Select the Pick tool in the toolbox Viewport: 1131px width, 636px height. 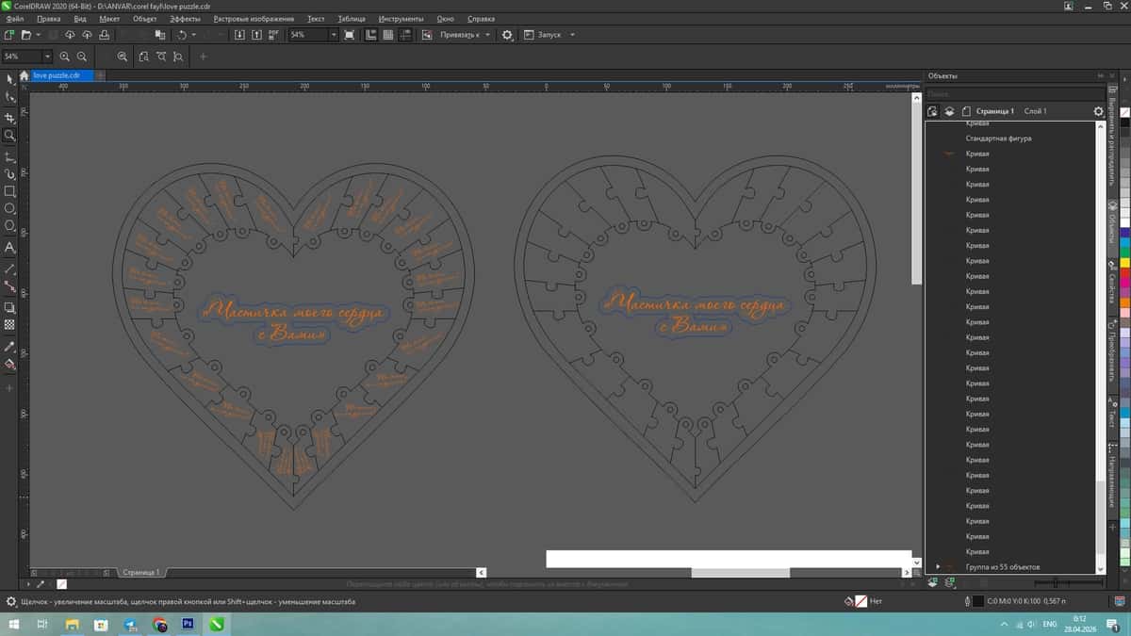pos(9,78)
